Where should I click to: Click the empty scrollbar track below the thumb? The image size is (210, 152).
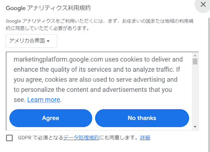click(x=195, y=94)
